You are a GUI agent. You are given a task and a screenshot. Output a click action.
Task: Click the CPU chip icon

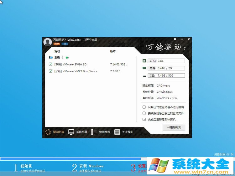coord(144,61)
